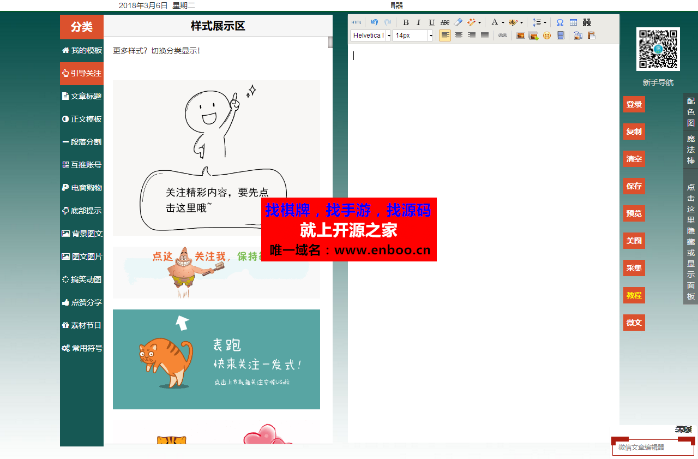Click the 新手导航 beginner guide link
The width and height of the screenshot is (698, 459).
(x=658, y=82)
